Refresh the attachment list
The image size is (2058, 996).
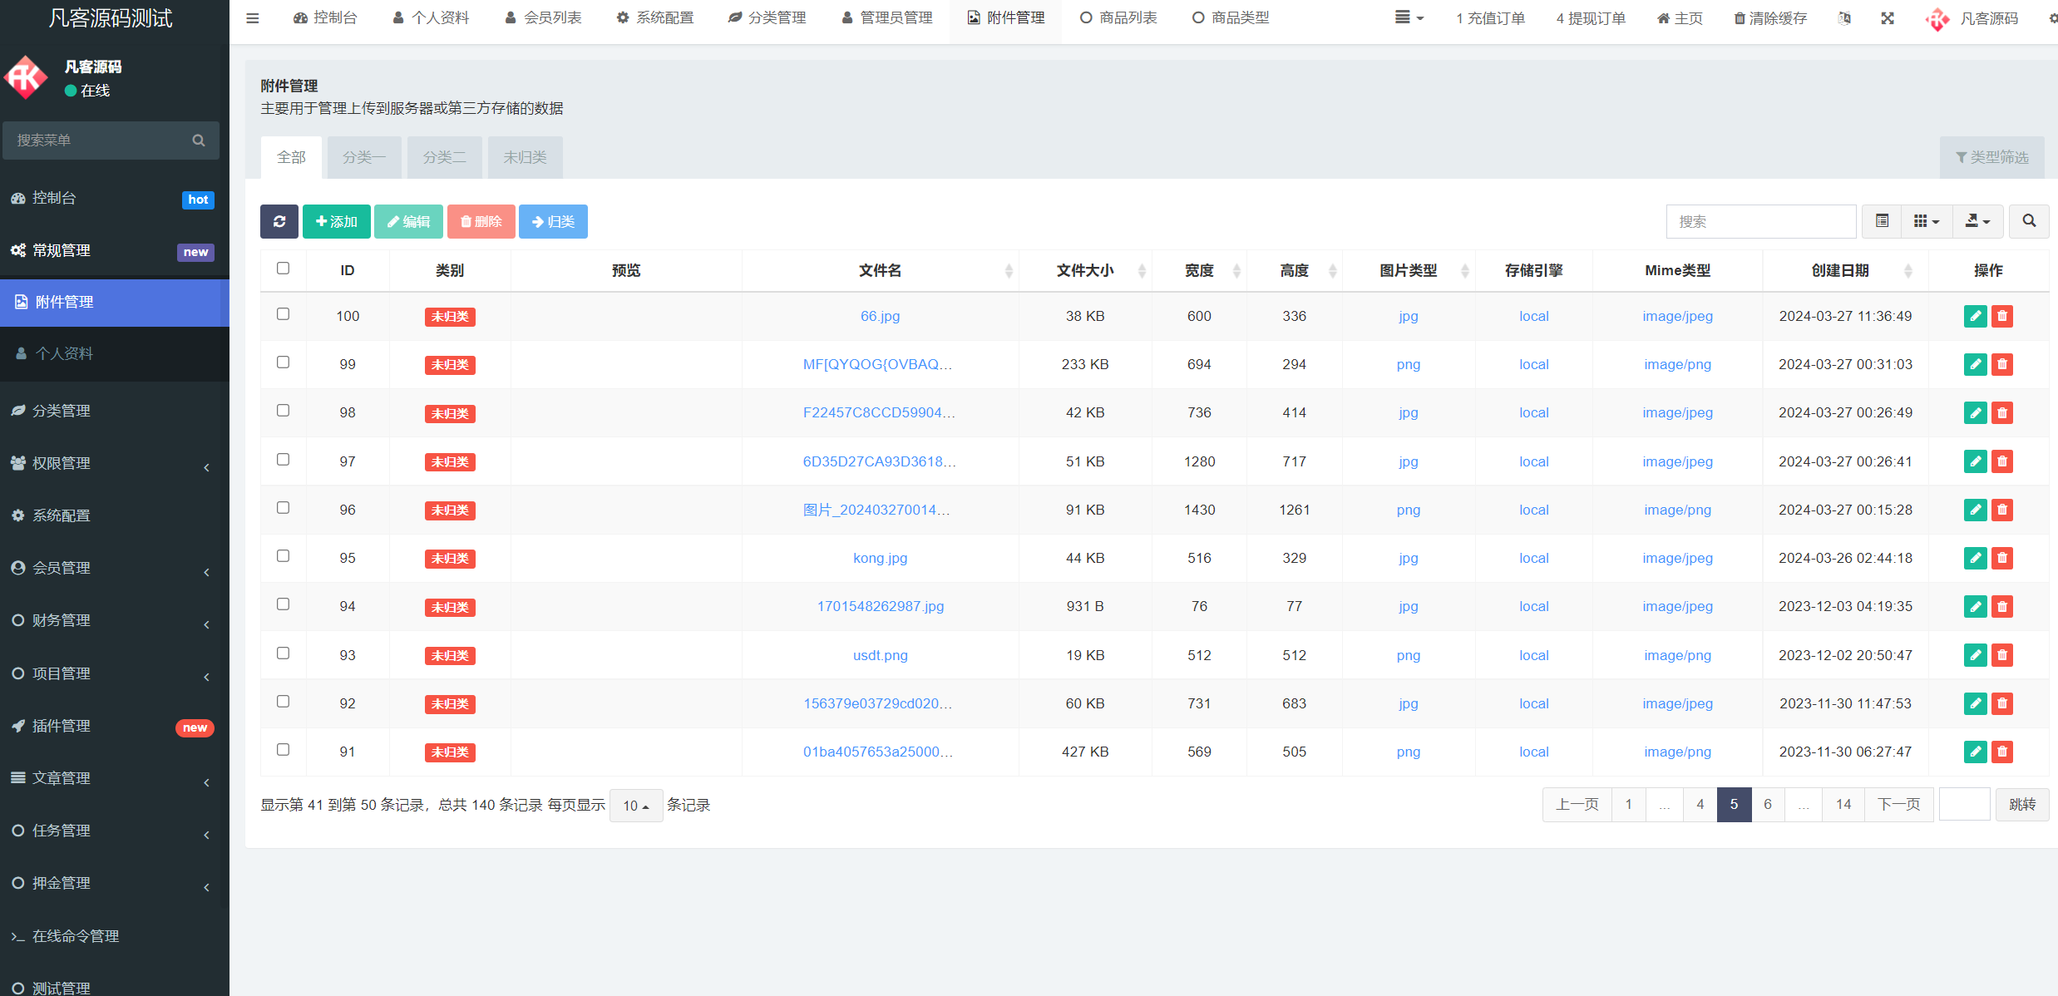(x=279, y=221)
